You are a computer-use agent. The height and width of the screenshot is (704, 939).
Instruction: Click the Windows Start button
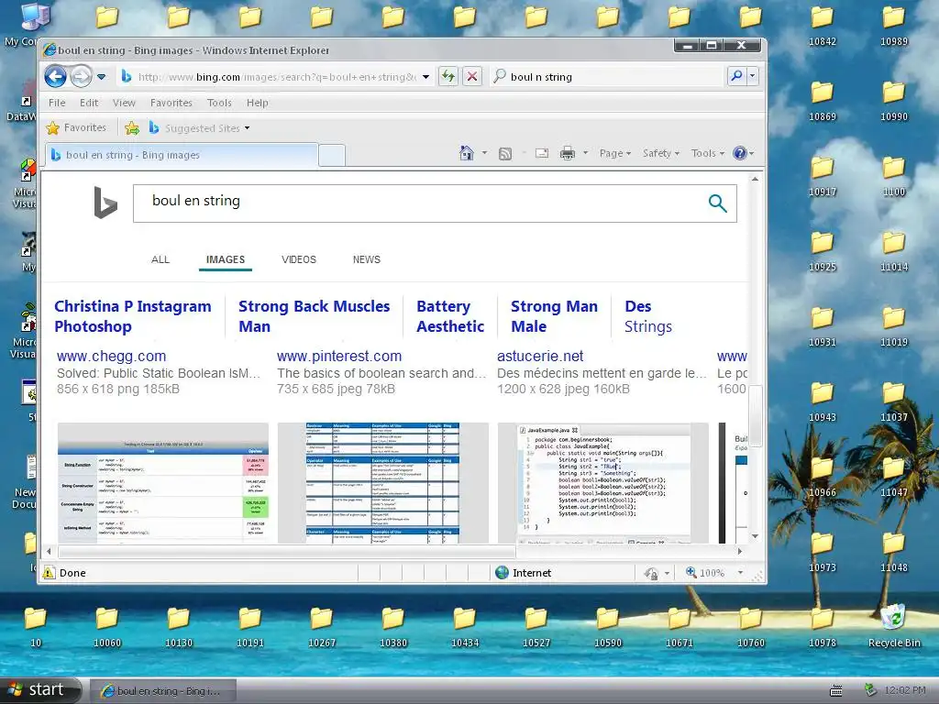pyautogui.click(x=39, y=689)
